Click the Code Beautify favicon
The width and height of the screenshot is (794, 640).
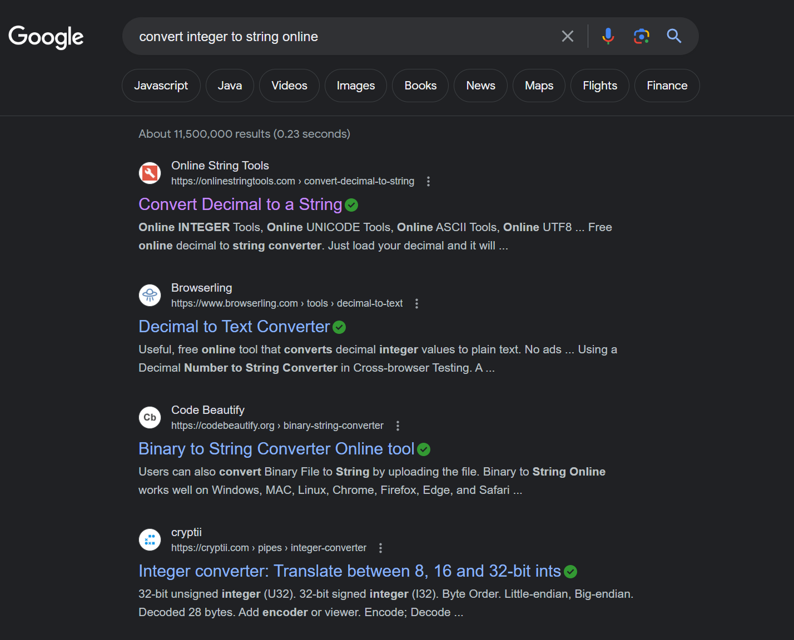click(150, 417)
